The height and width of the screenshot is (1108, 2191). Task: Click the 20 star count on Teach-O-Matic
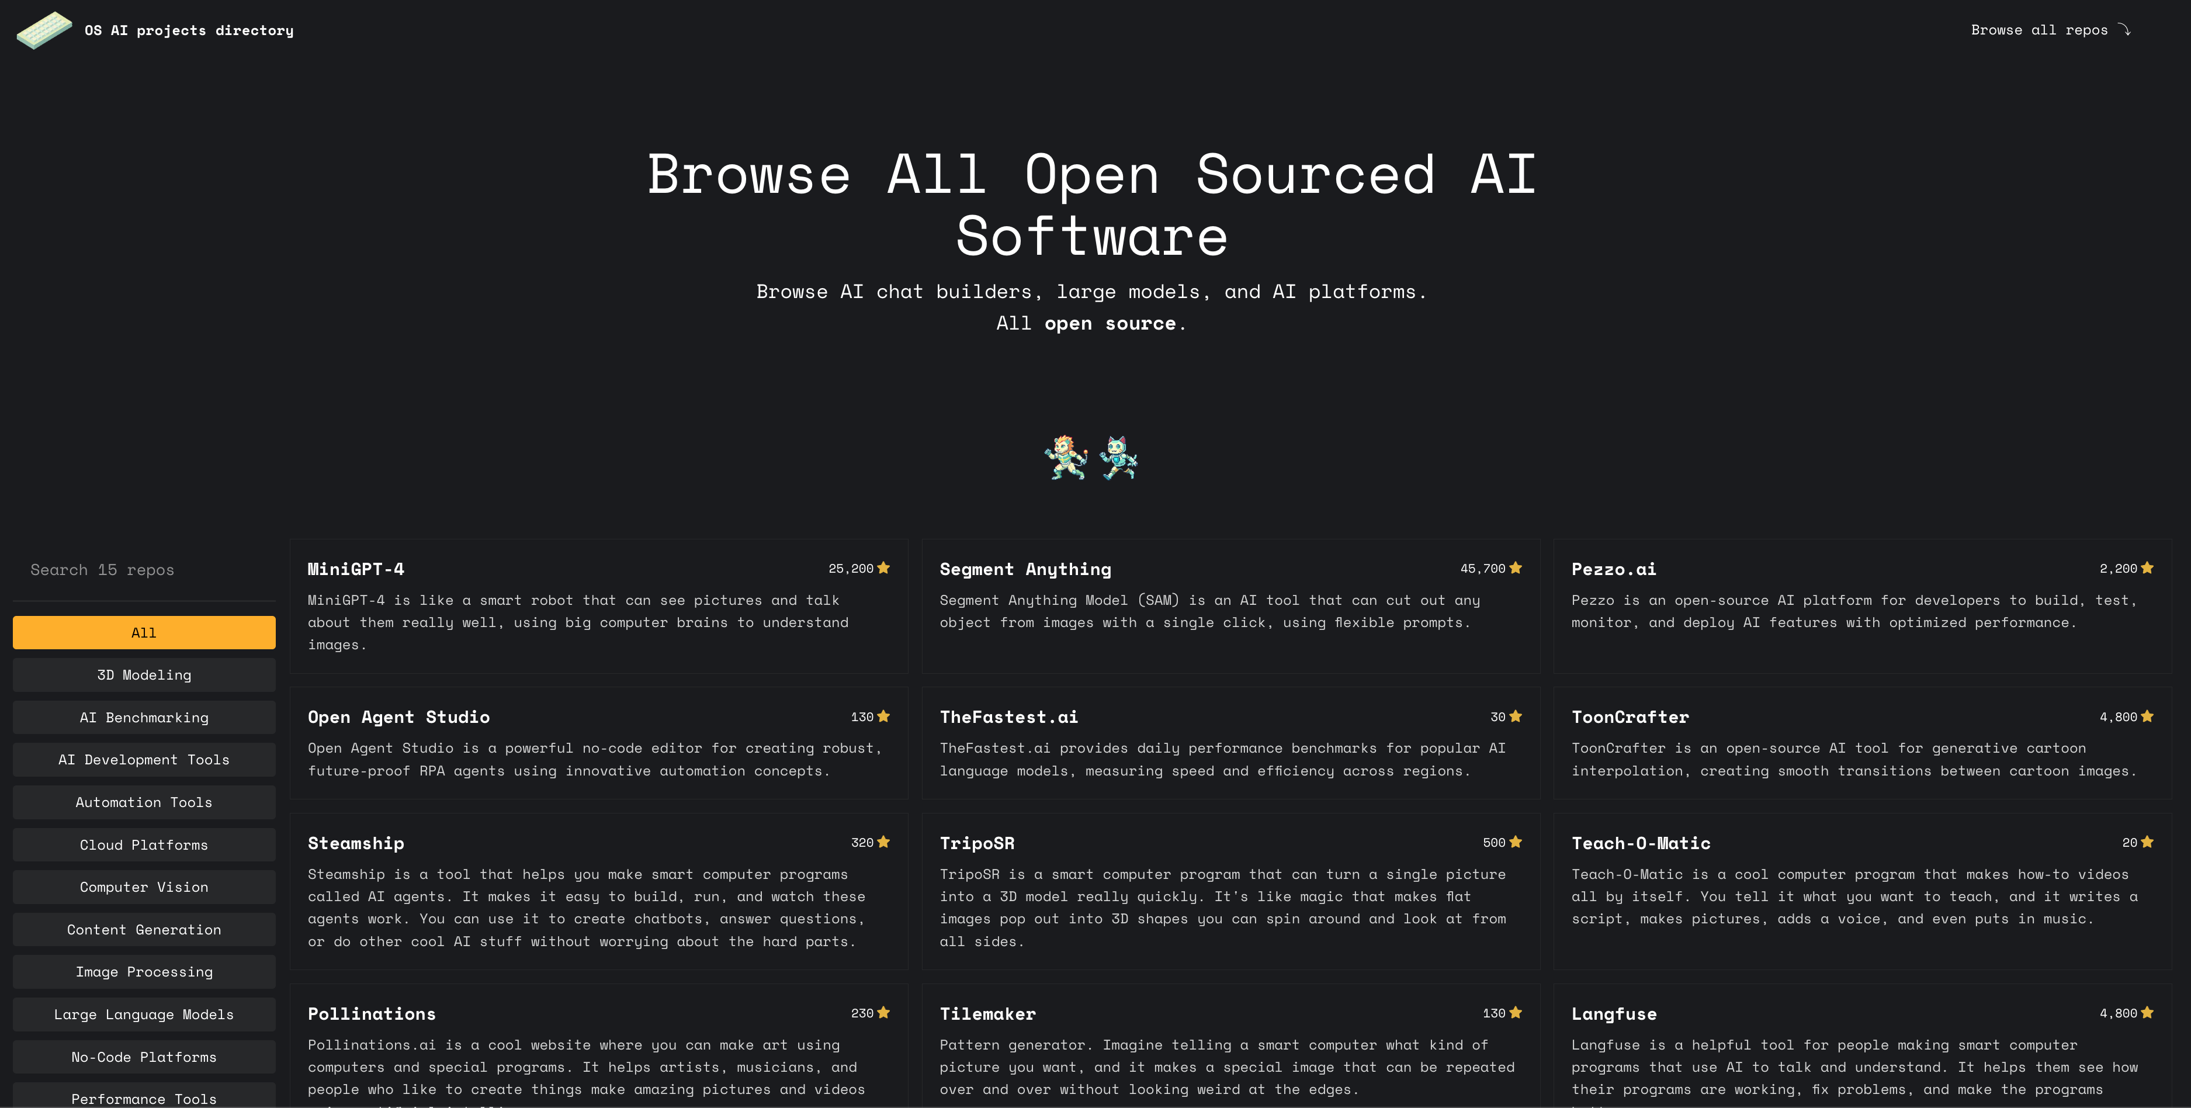click(x=2129, y=843)
